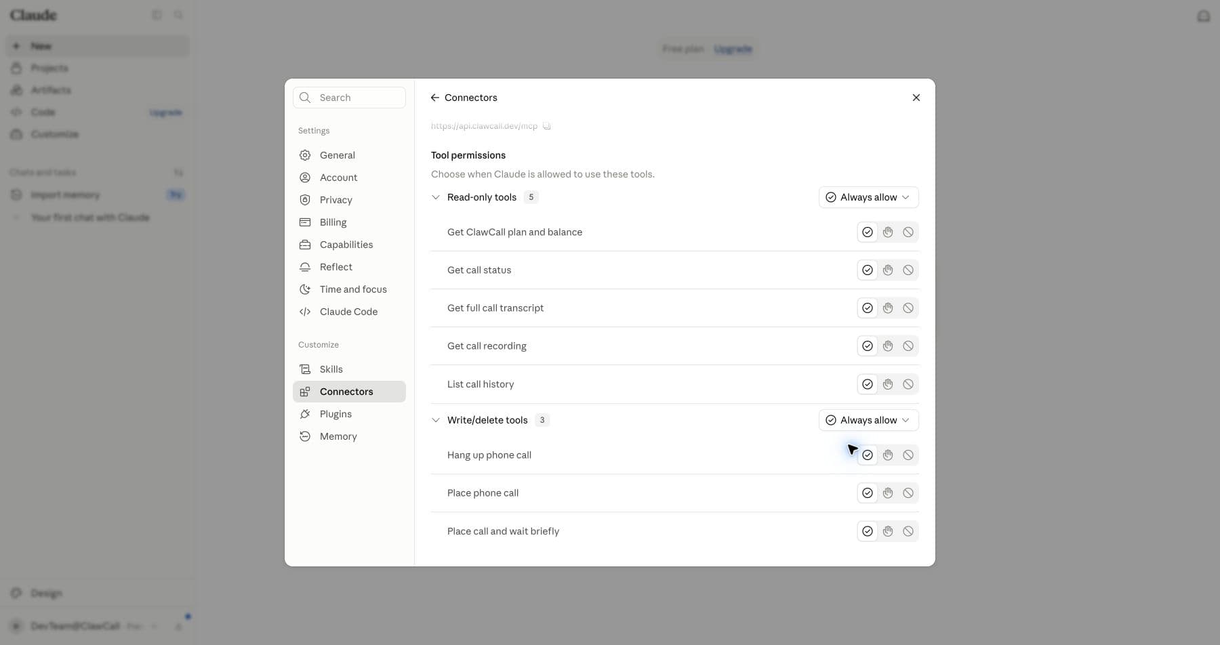
Task: Block the Get call status tool
Action: pyautogui.click(x=908, y=270)
